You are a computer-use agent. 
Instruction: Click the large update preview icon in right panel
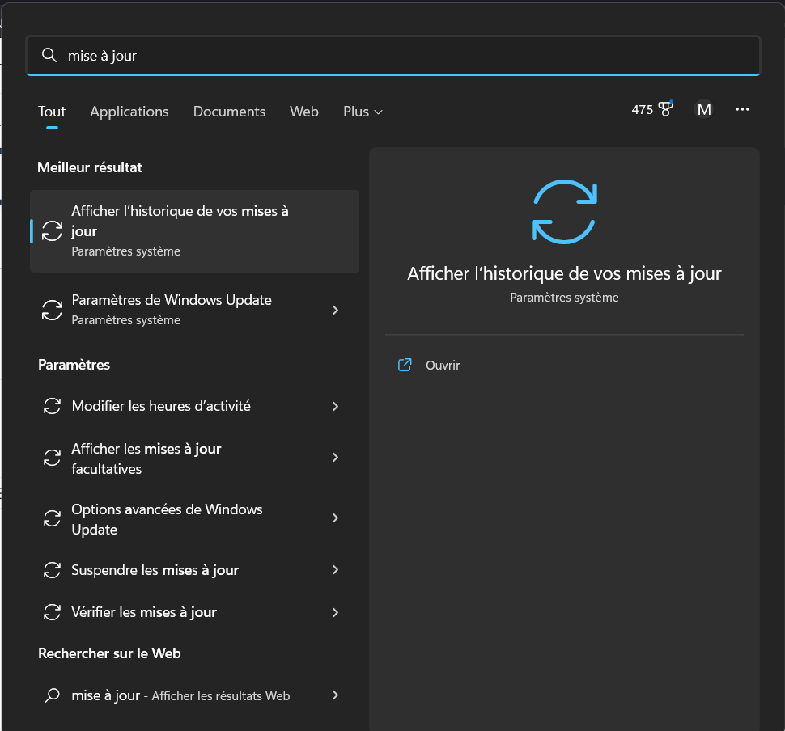[563, 211]
